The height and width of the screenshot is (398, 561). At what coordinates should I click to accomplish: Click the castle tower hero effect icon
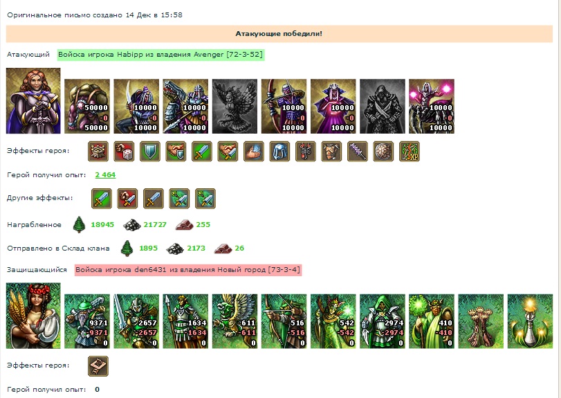(98, 151)
